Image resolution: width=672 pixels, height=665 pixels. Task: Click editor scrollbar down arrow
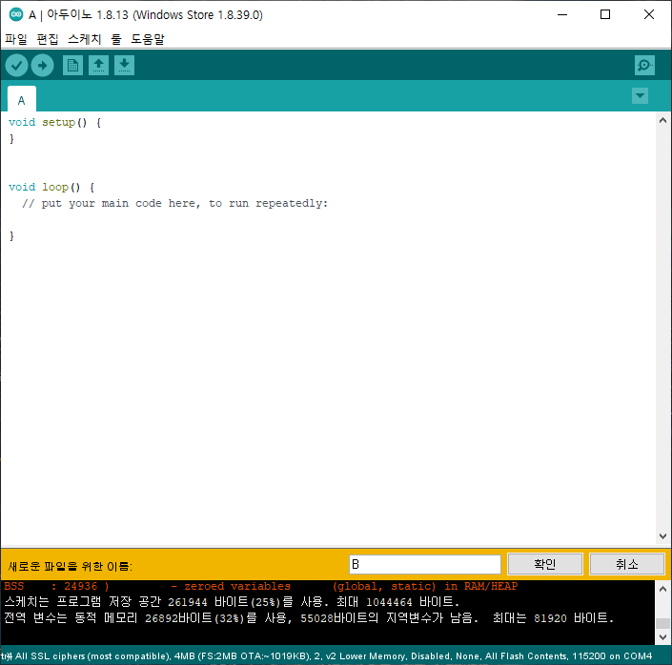coord(662,536)
